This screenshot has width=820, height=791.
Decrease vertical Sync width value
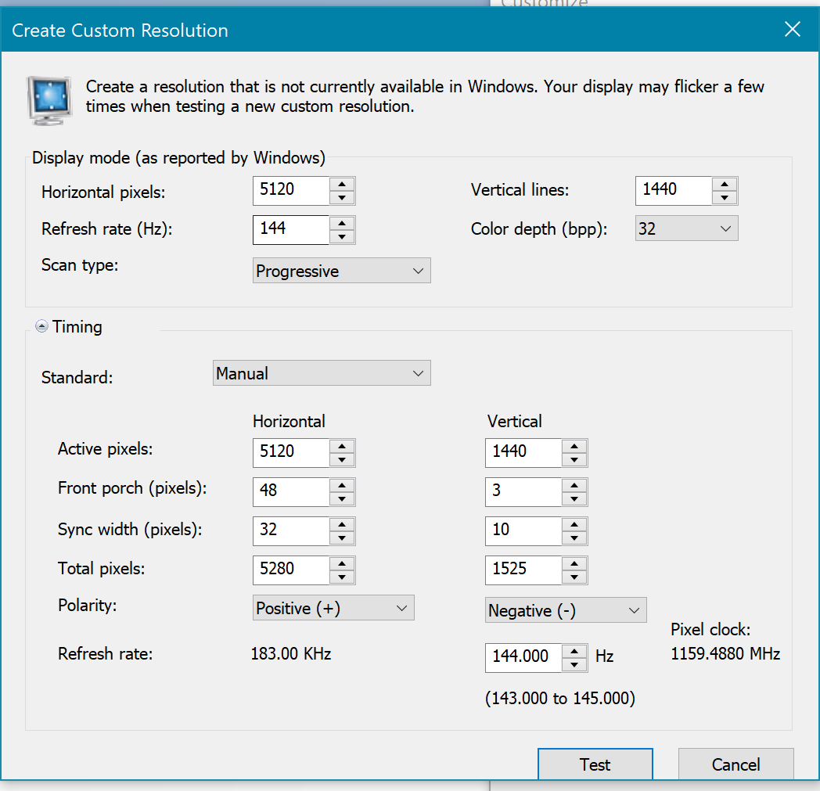(574, 538)
